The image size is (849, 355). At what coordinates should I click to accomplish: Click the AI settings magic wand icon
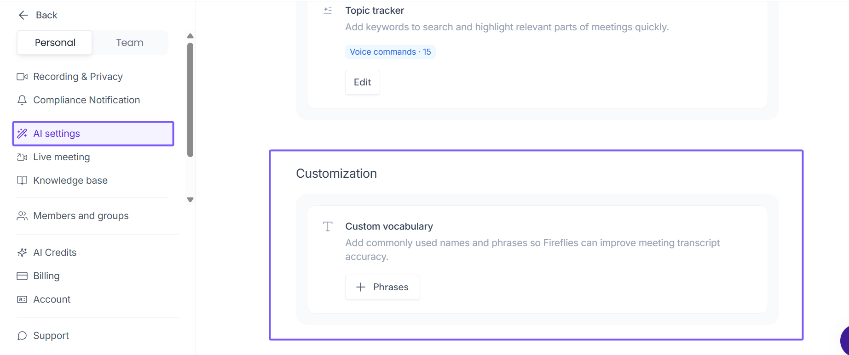[22, 134]
